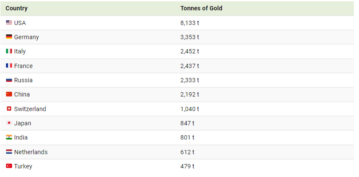The width and height of the screenshot is (359, 177).
Task: Click the USA flag icon
Action: click(9, 22)
